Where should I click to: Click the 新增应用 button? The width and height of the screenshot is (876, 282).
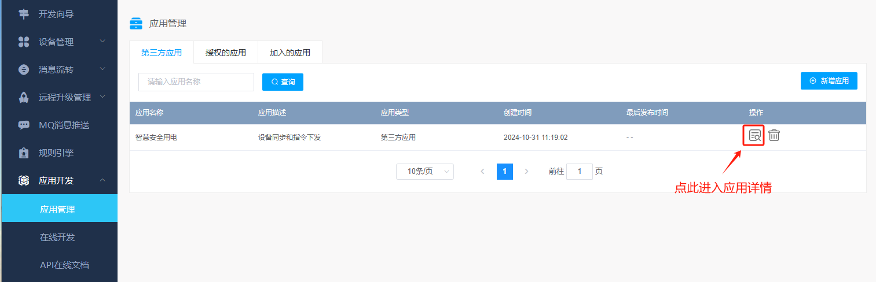pos(829,81)
